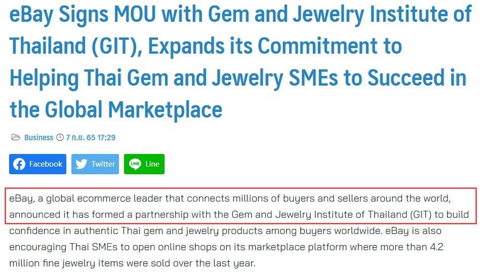Click the clock icon before the date
The height and width of the screenshot is (274, 483).
[x=60, y=137]
